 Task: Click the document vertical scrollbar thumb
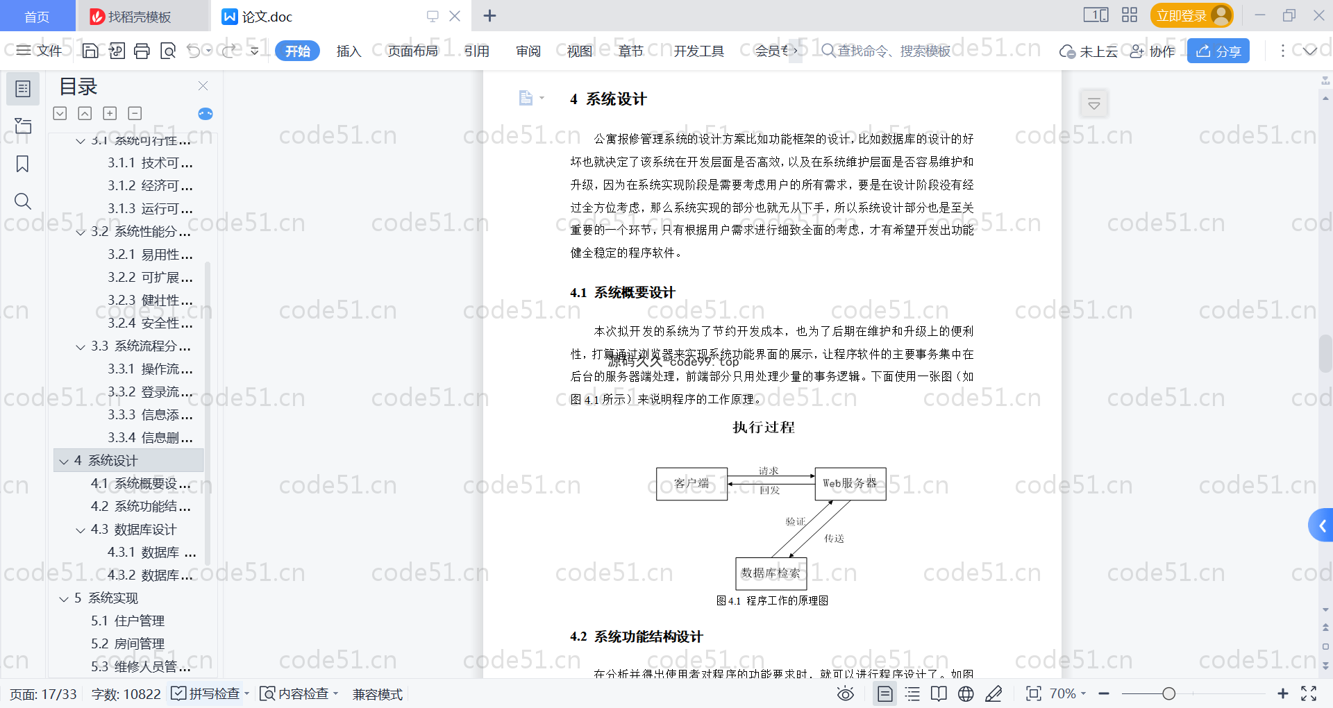click(x=1325, y=354)
